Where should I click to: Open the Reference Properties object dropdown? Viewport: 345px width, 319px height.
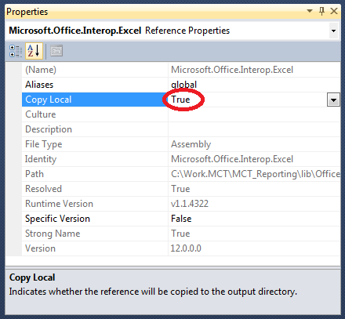tap(333, 31)
